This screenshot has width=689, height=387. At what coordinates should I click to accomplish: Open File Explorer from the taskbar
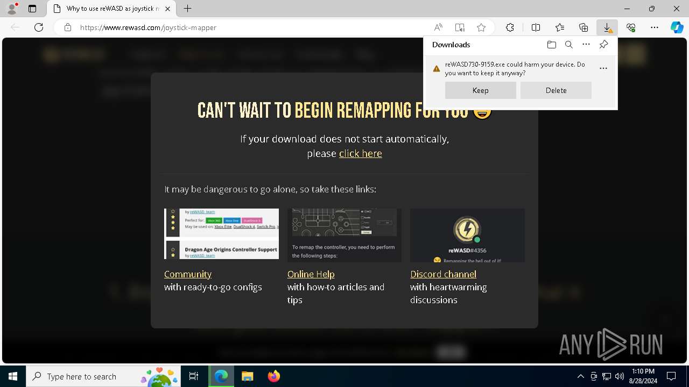(247, 376)
